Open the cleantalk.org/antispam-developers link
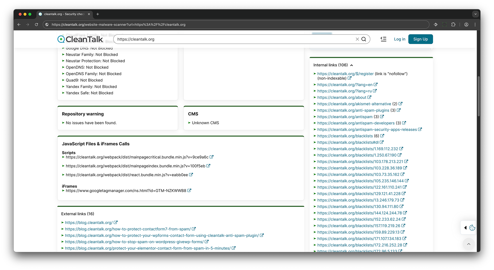The height and width of the screenshot is (270, 494). 356,123
